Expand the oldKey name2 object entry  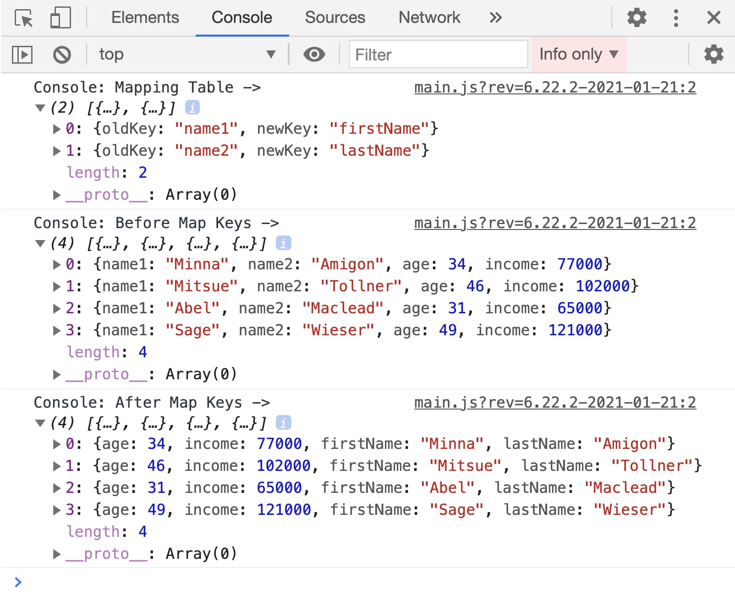pyautogui.click(x=56, y=151)
